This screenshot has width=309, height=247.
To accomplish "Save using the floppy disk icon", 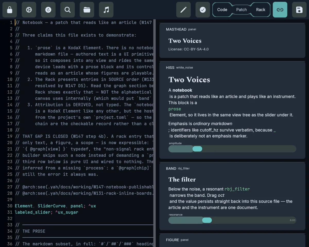I will click(299, 10).
